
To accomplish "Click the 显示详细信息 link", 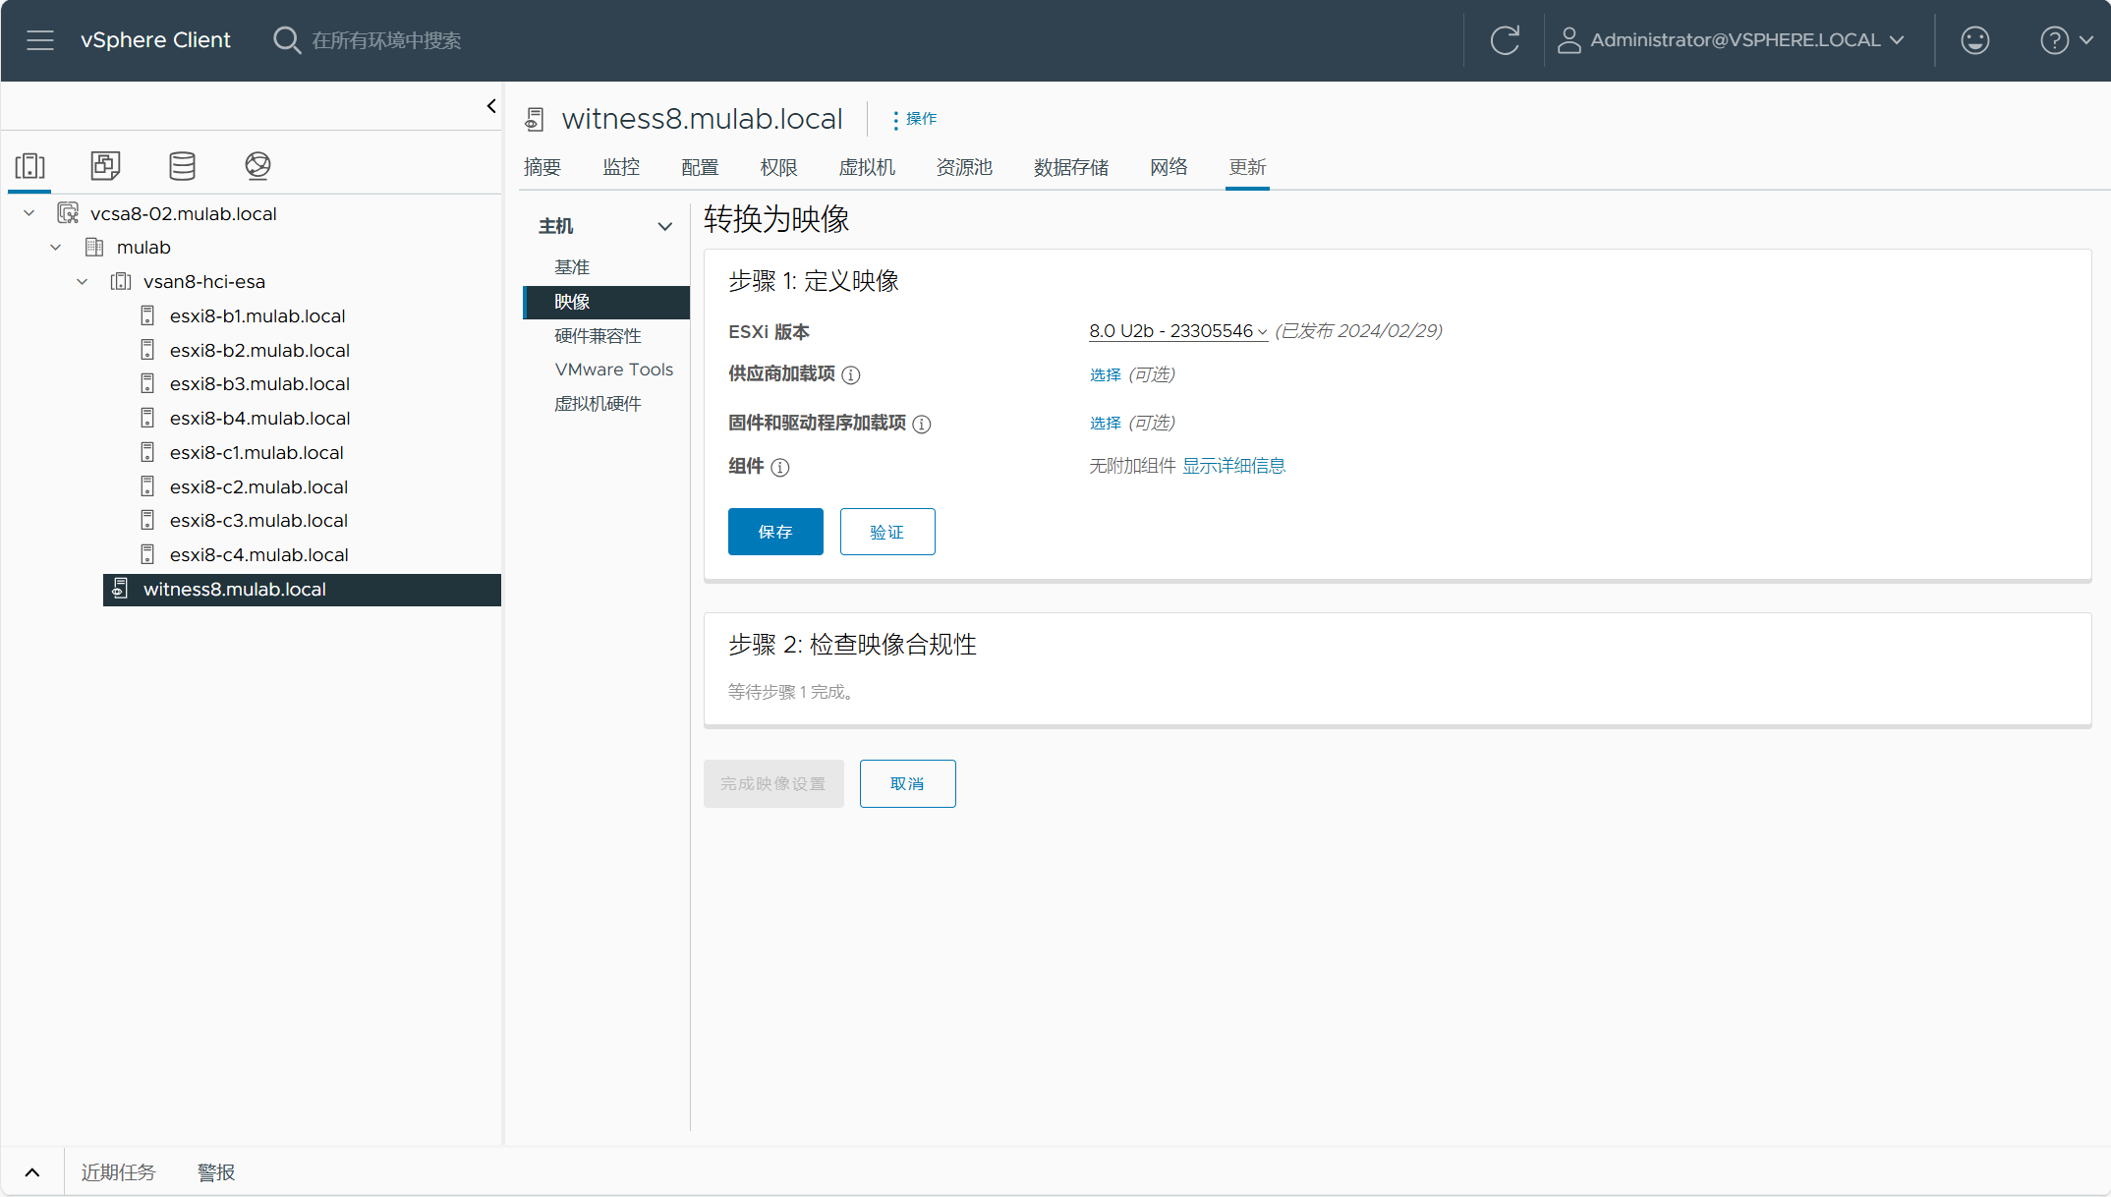I will [1233, 466].
